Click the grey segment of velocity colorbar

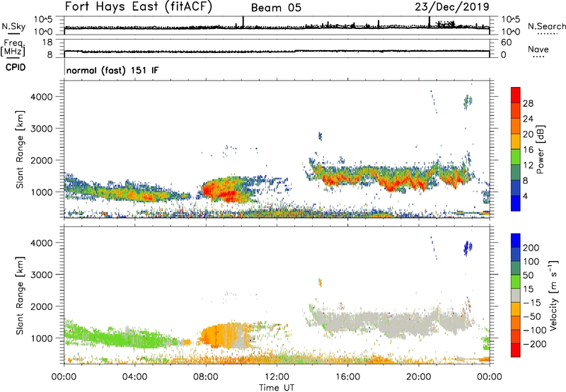[x=516, y=295]
